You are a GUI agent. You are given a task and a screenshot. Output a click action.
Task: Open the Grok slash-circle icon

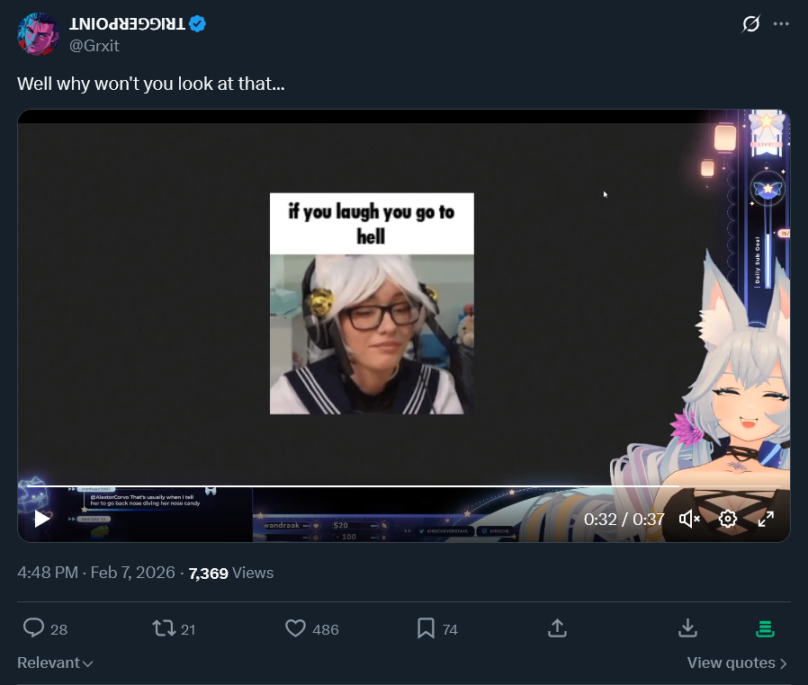point(750,23)
